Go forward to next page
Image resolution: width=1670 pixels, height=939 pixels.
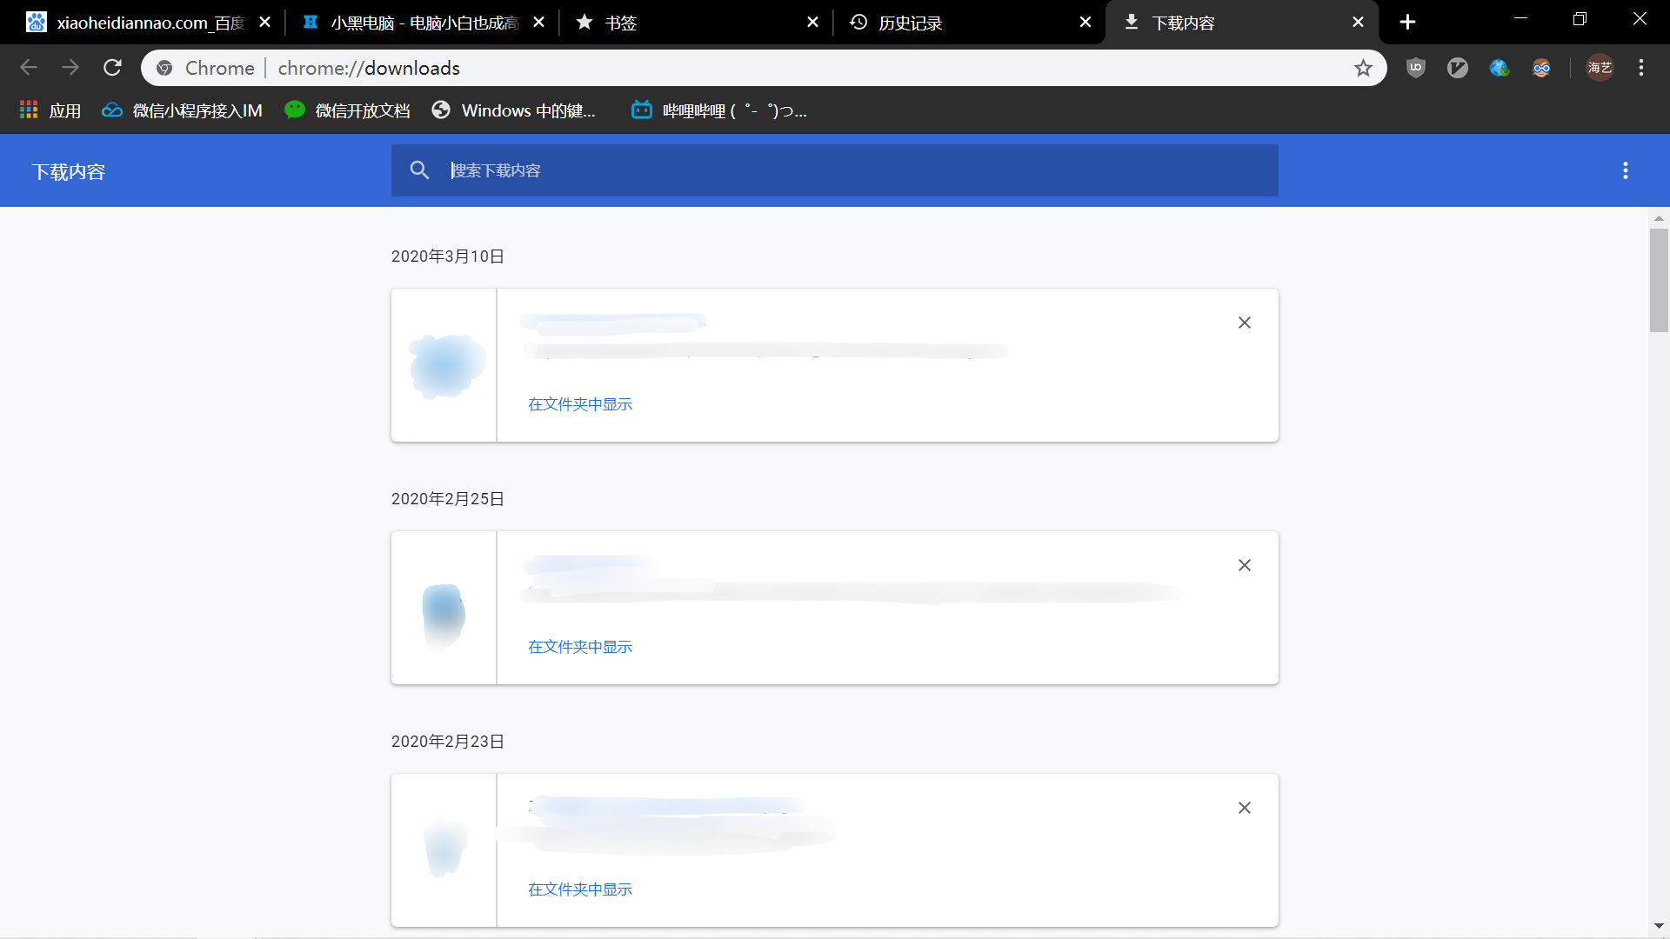pyautogui.click(x=70, y=68)
